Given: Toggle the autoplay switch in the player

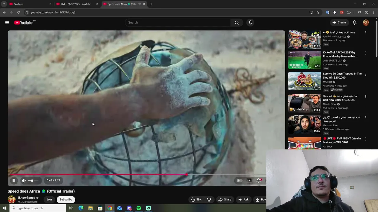Looking at the screenshot, I should pos(239,180).
